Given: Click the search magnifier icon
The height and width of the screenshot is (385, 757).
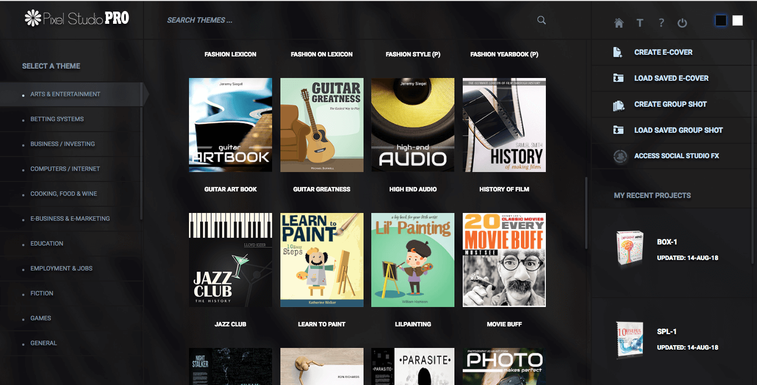Looking at the screenshot, I should (541, 20).
